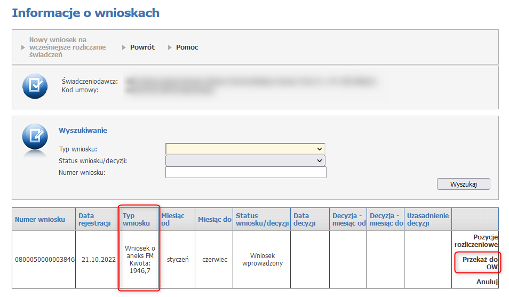Screen dimensions: 509x297
Task: Sort by Numer wniosku column header
Action: (40, 219)
